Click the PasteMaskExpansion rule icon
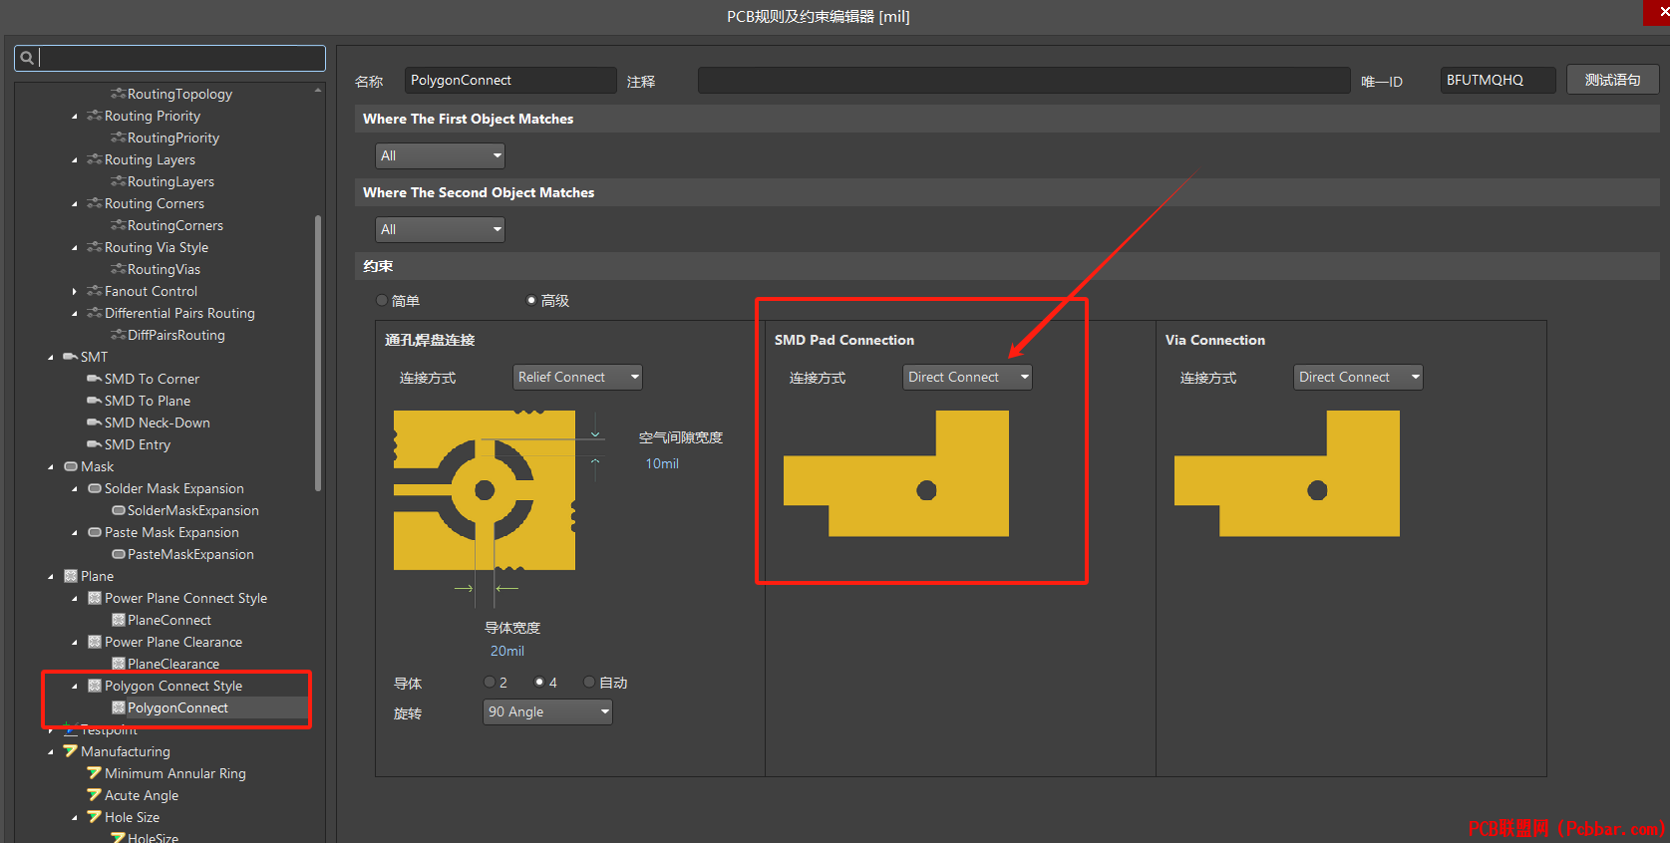 point(119,554)
